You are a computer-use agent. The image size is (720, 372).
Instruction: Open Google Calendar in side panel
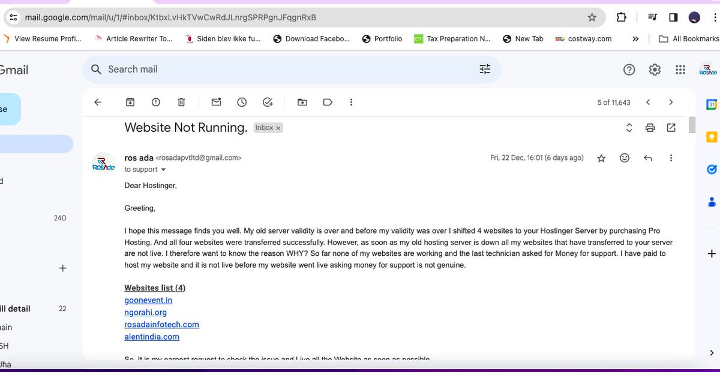pos(712,104)
